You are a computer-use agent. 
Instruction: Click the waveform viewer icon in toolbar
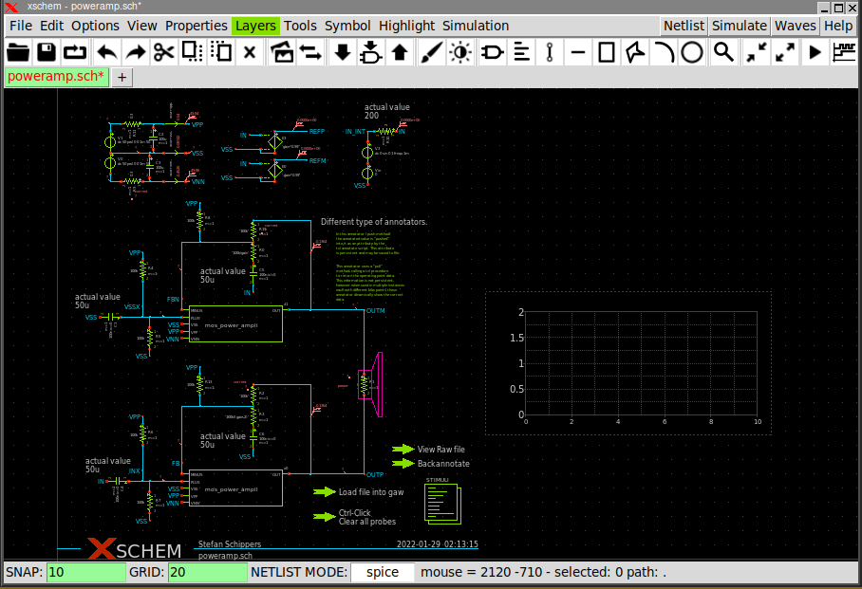point(844,52)
